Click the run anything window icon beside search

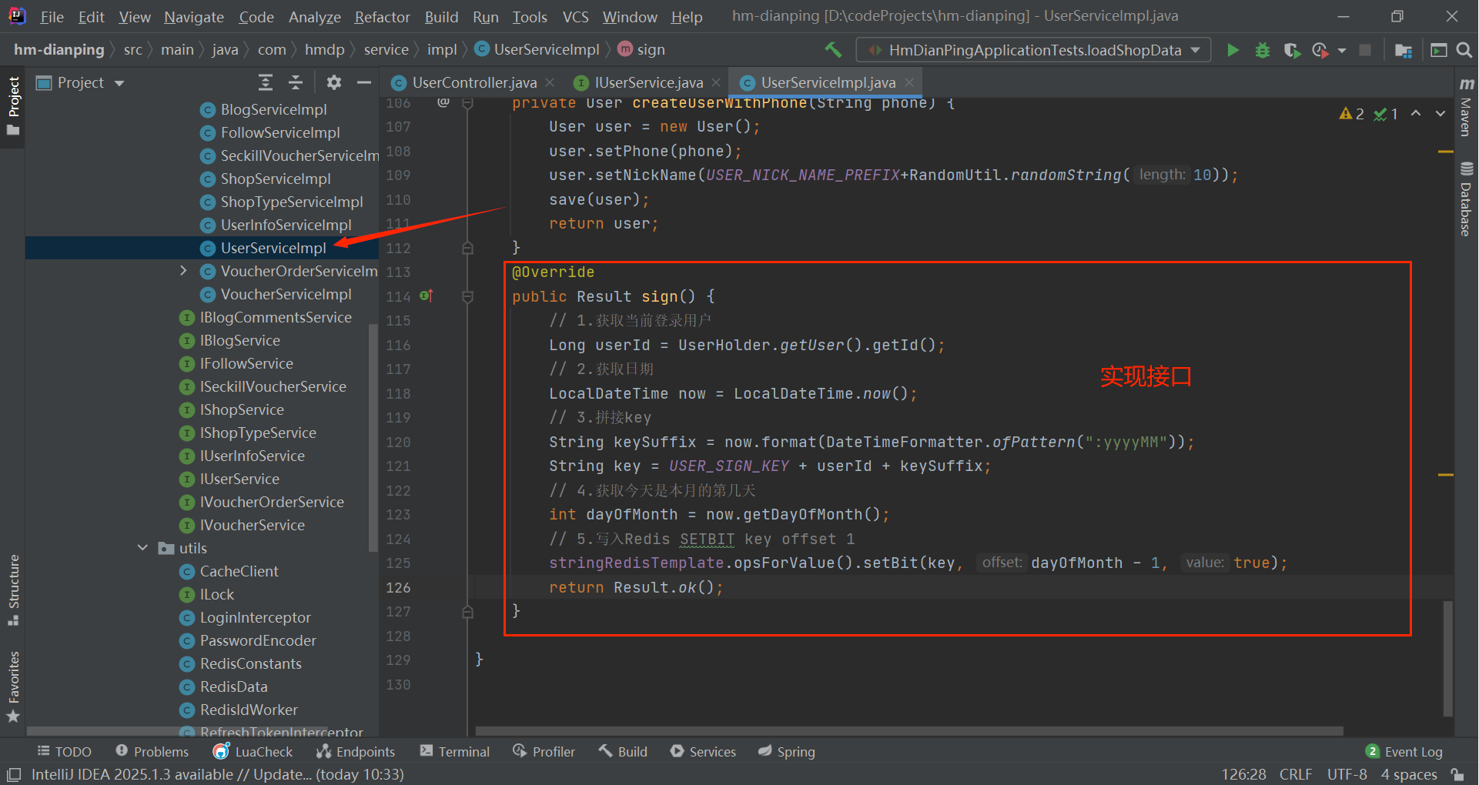point(1438,50)
